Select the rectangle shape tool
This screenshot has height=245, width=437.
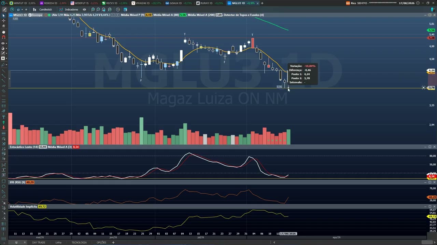4,181
